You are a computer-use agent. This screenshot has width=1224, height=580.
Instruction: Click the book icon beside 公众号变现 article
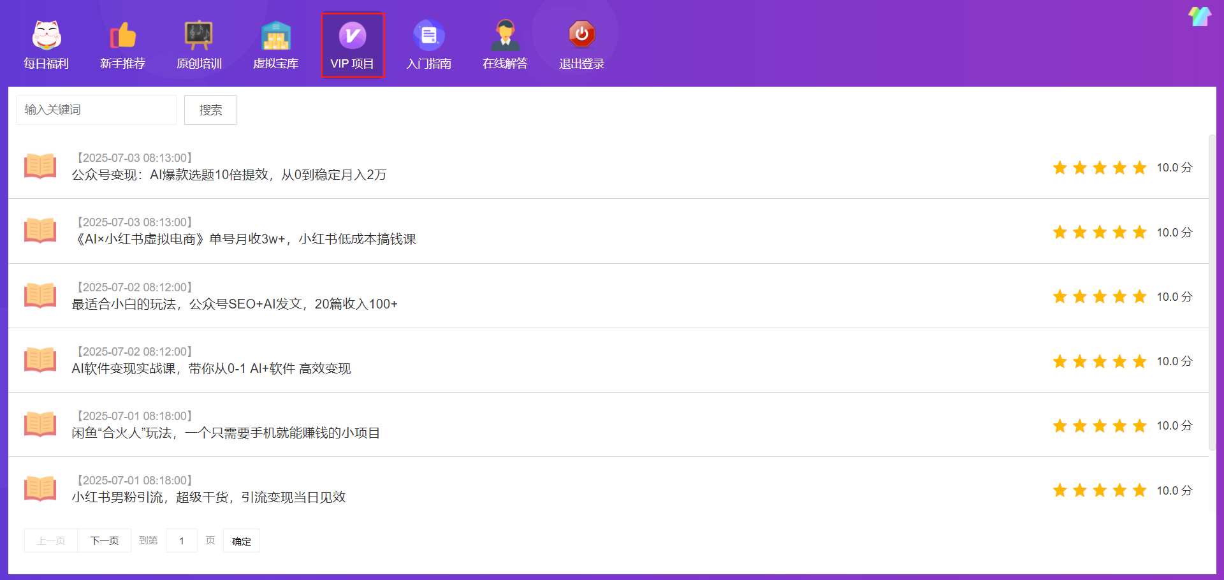[40, 166]
